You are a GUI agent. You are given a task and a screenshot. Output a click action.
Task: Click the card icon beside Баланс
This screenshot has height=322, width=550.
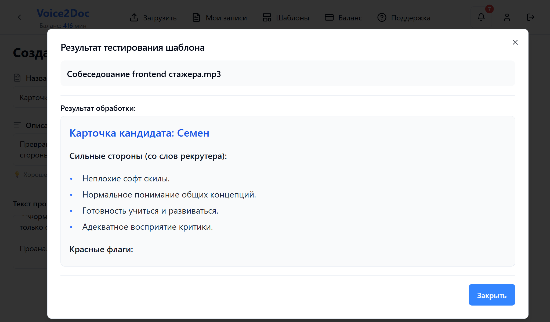coord(329,17)
